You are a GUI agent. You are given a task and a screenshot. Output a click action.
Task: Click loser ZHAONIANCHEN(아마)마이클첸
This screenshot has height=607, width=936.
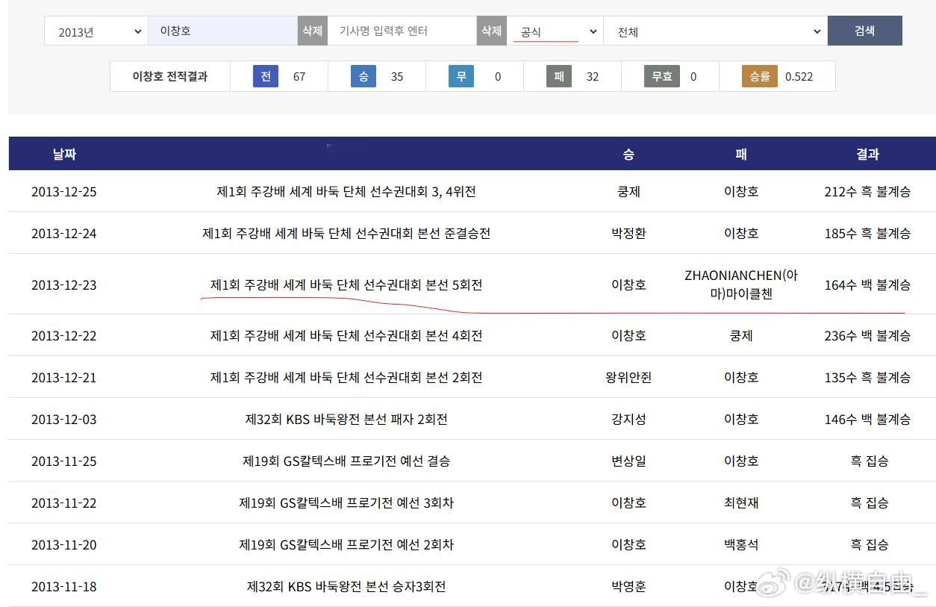[x=741, y=284]
